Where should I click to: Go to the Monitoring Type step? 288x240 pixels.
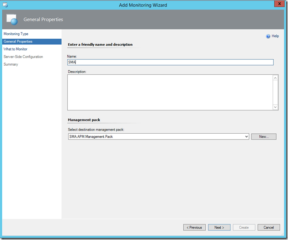pos(16,34)
